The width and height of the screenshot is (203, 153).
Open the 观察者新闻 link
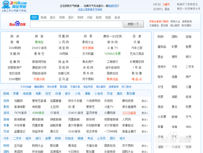pos(111,119)
